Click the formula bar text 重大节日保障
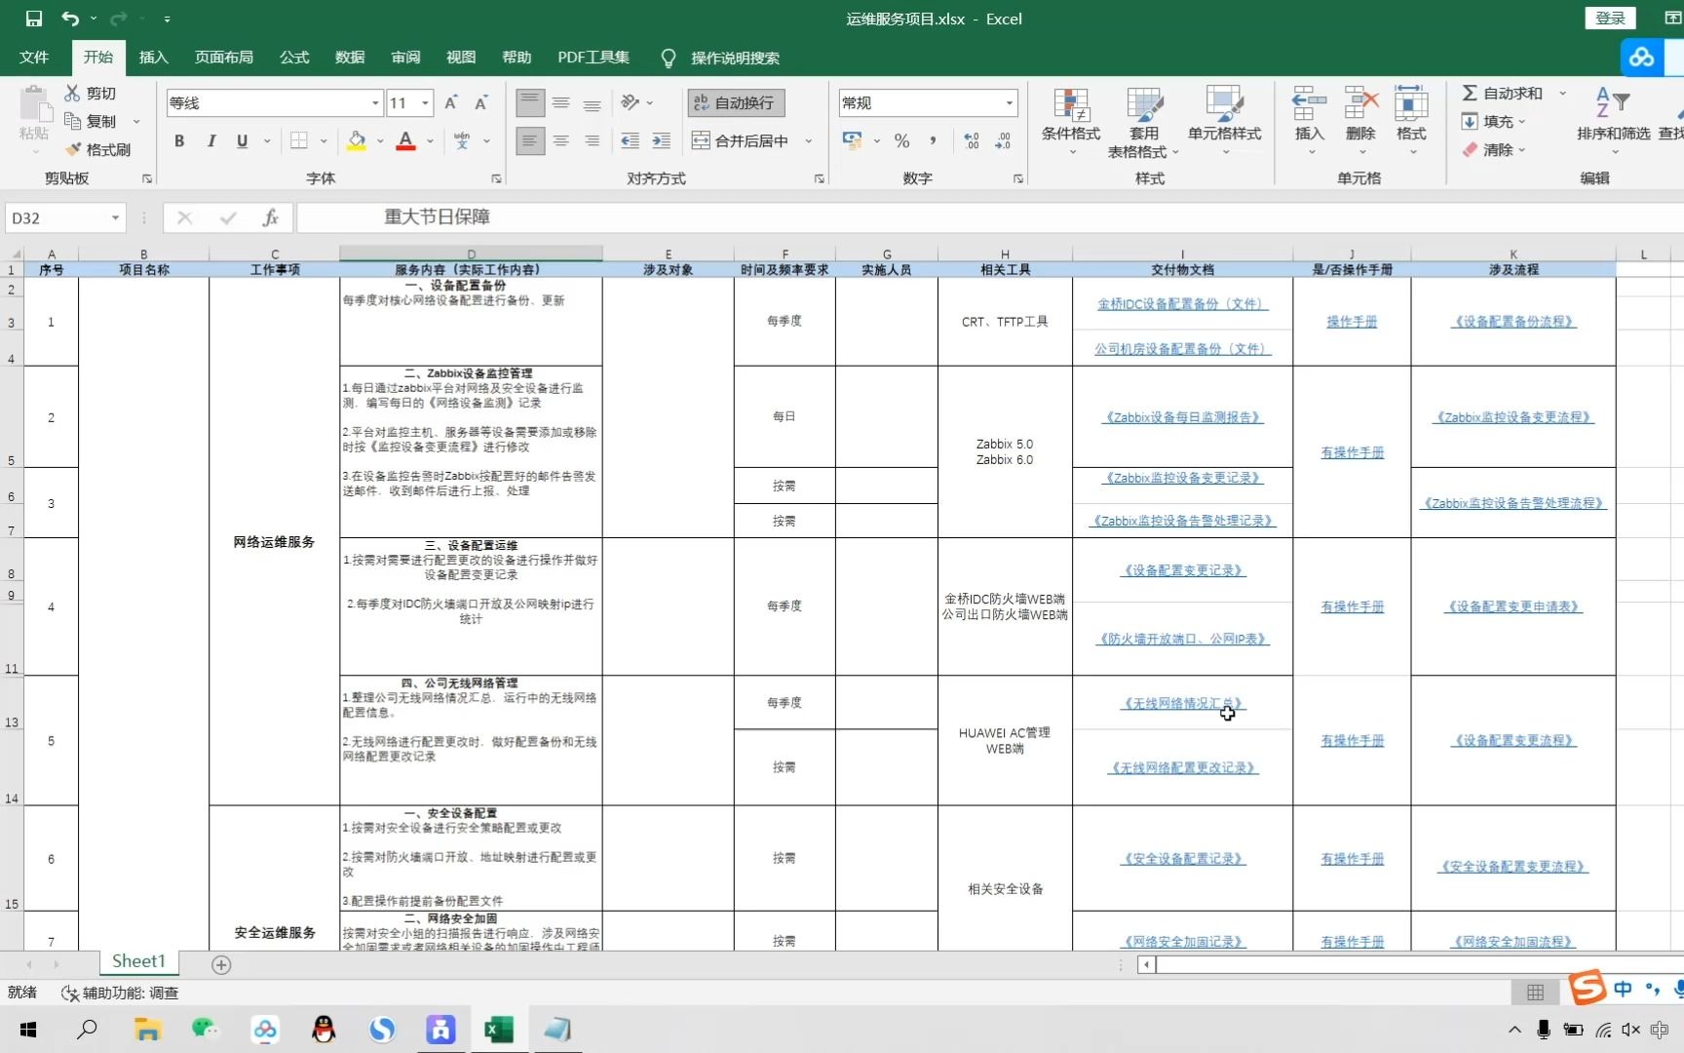This screenshot has height=1053, width=1684. point(437,216)
